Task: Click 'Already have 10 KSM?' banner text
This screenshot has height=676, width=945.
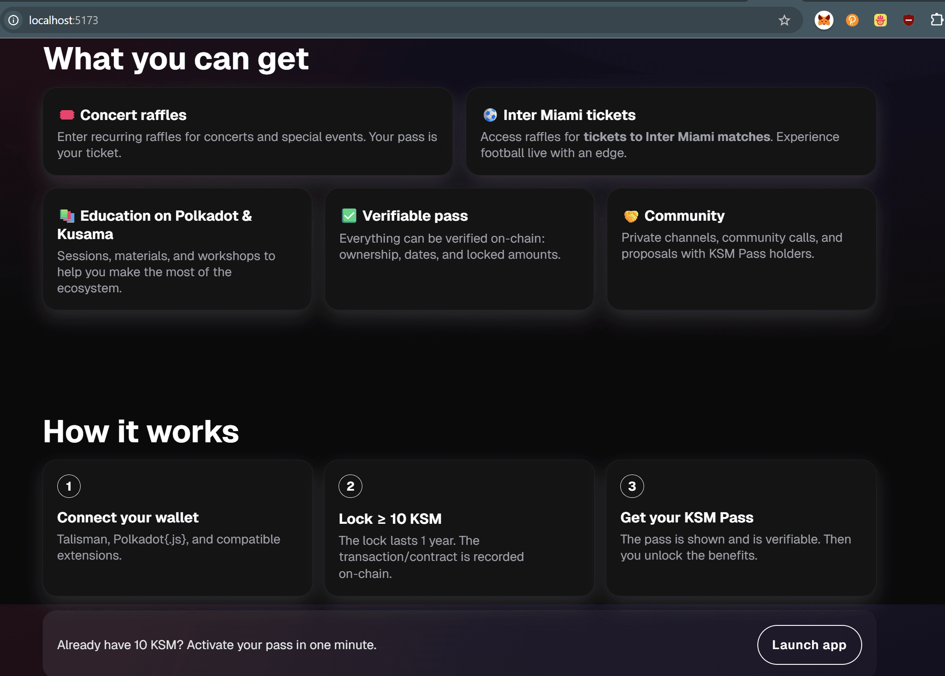Action: 217,645
